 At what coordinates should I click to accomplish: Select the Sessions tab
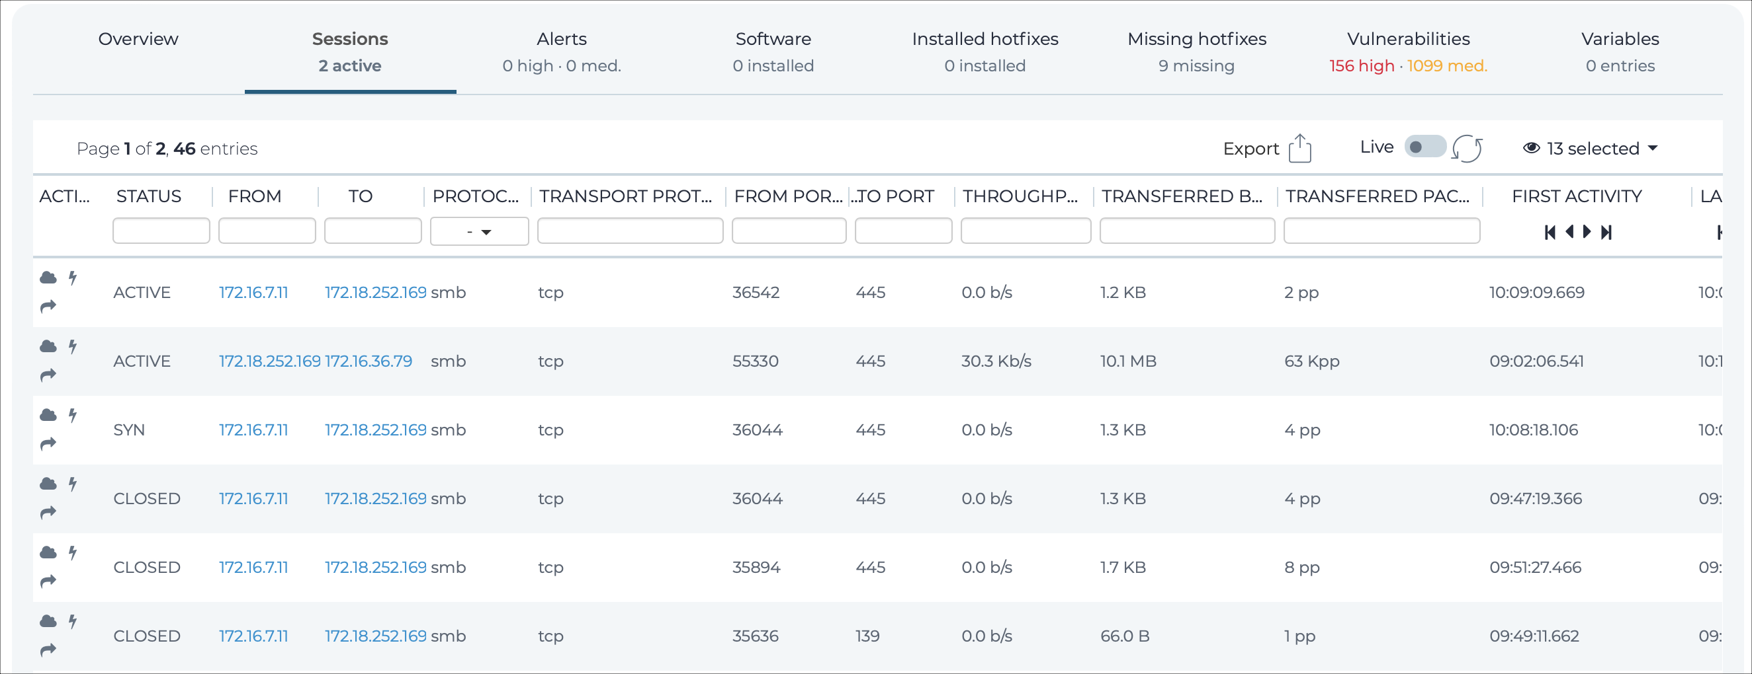(350, 52)
